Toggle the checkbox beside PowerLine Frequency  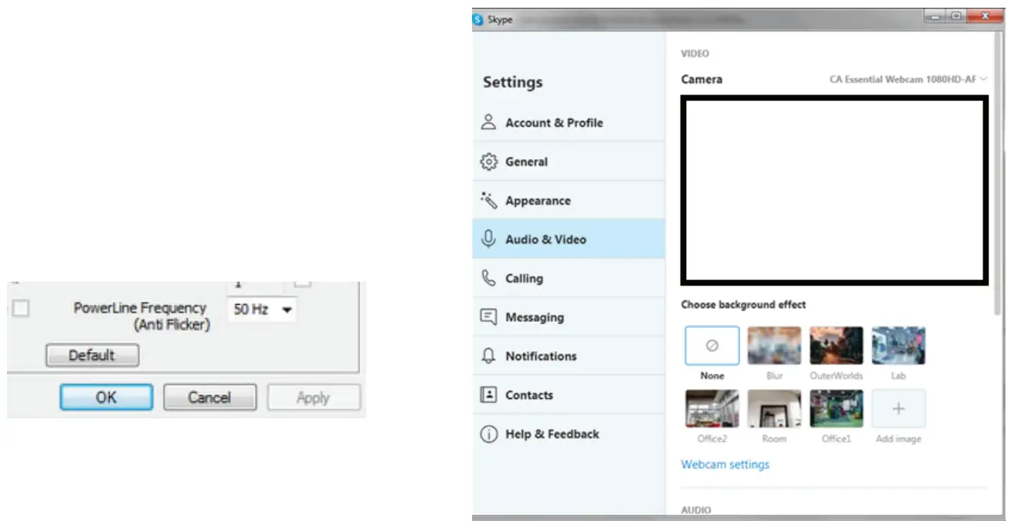21,309
